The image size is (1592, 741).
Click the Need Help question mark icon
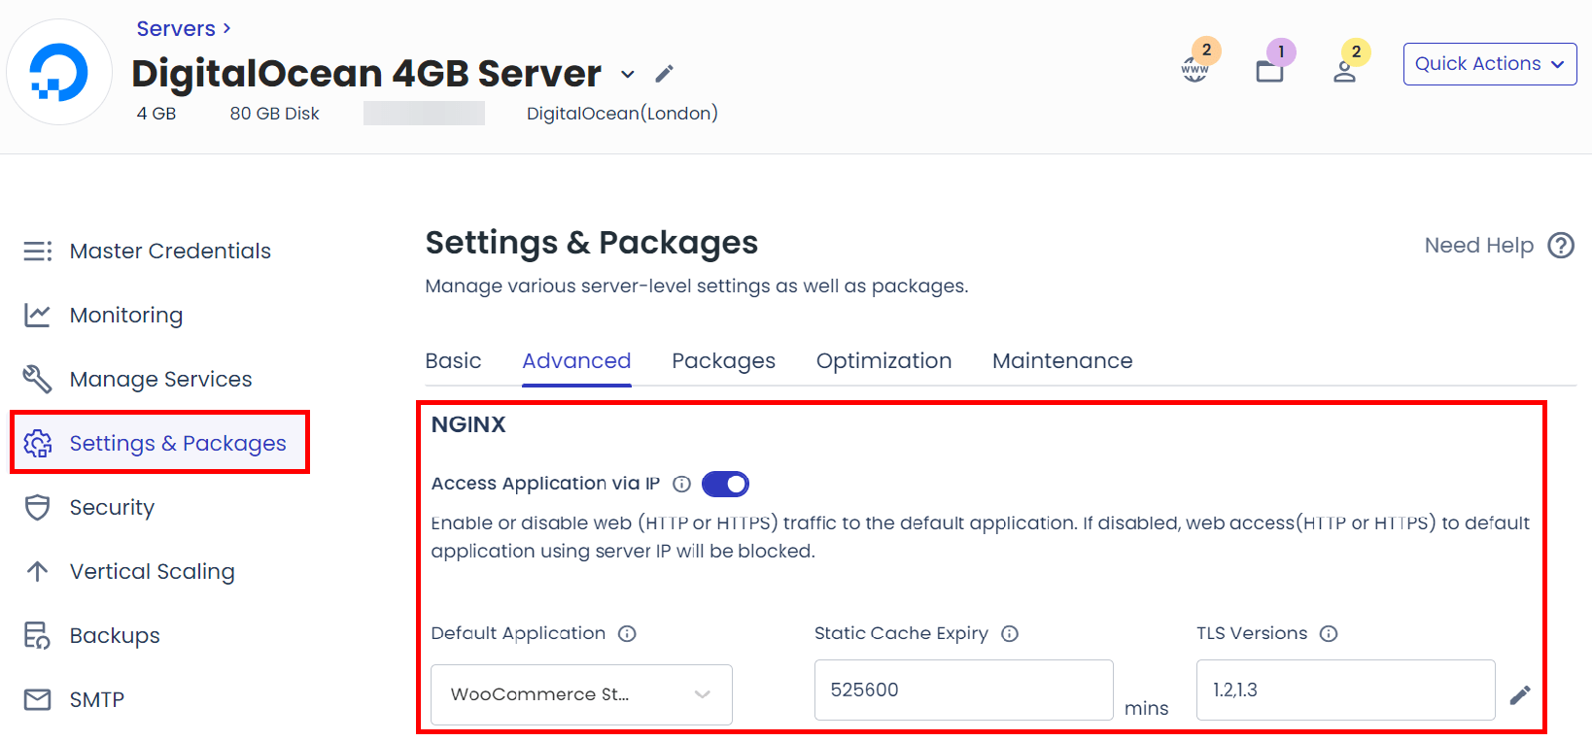tap(1561, 246)
